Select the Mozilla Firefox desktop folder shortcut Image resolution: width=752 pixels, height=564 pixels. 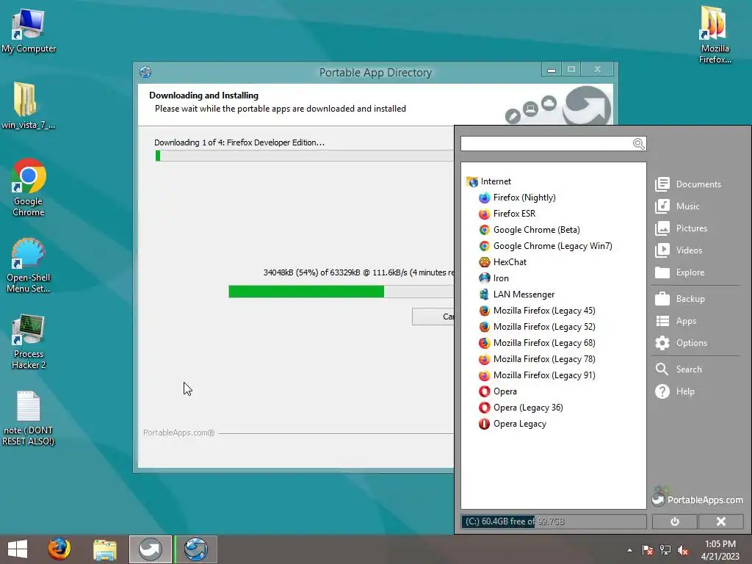pos(715,35)
